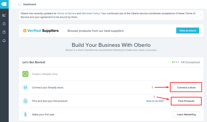This screenshot has height=122, width=207.
Task: Open the document page icon in the sidebar
Action: tap(4, 32)
